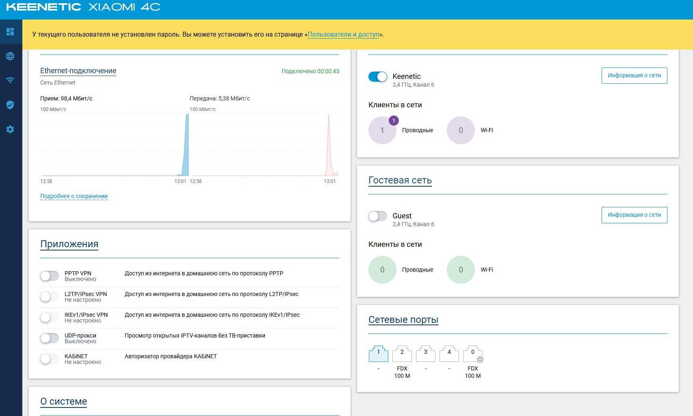
Task: Open the Гостевая сеть heading
Action: [400, 180]
